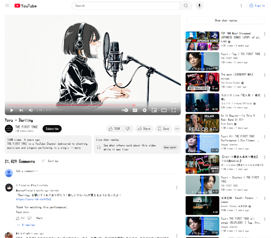Expand the 8 replies thread

(26, 225)
